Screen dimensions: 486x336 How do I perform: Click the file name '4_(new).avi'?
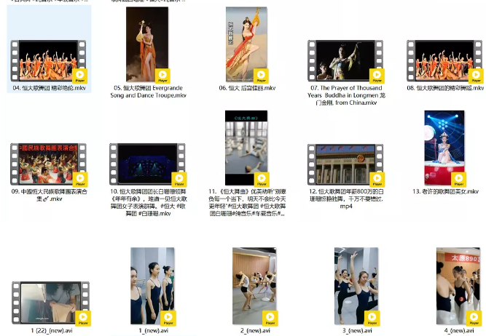click(x=459, y=331)
